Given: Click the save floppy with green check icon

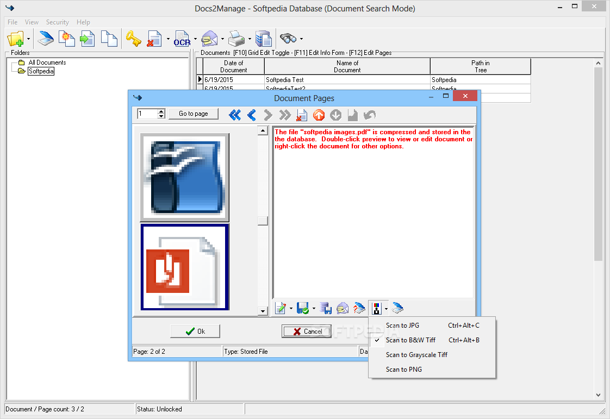Looking at the screenshot, I should 303,309.
